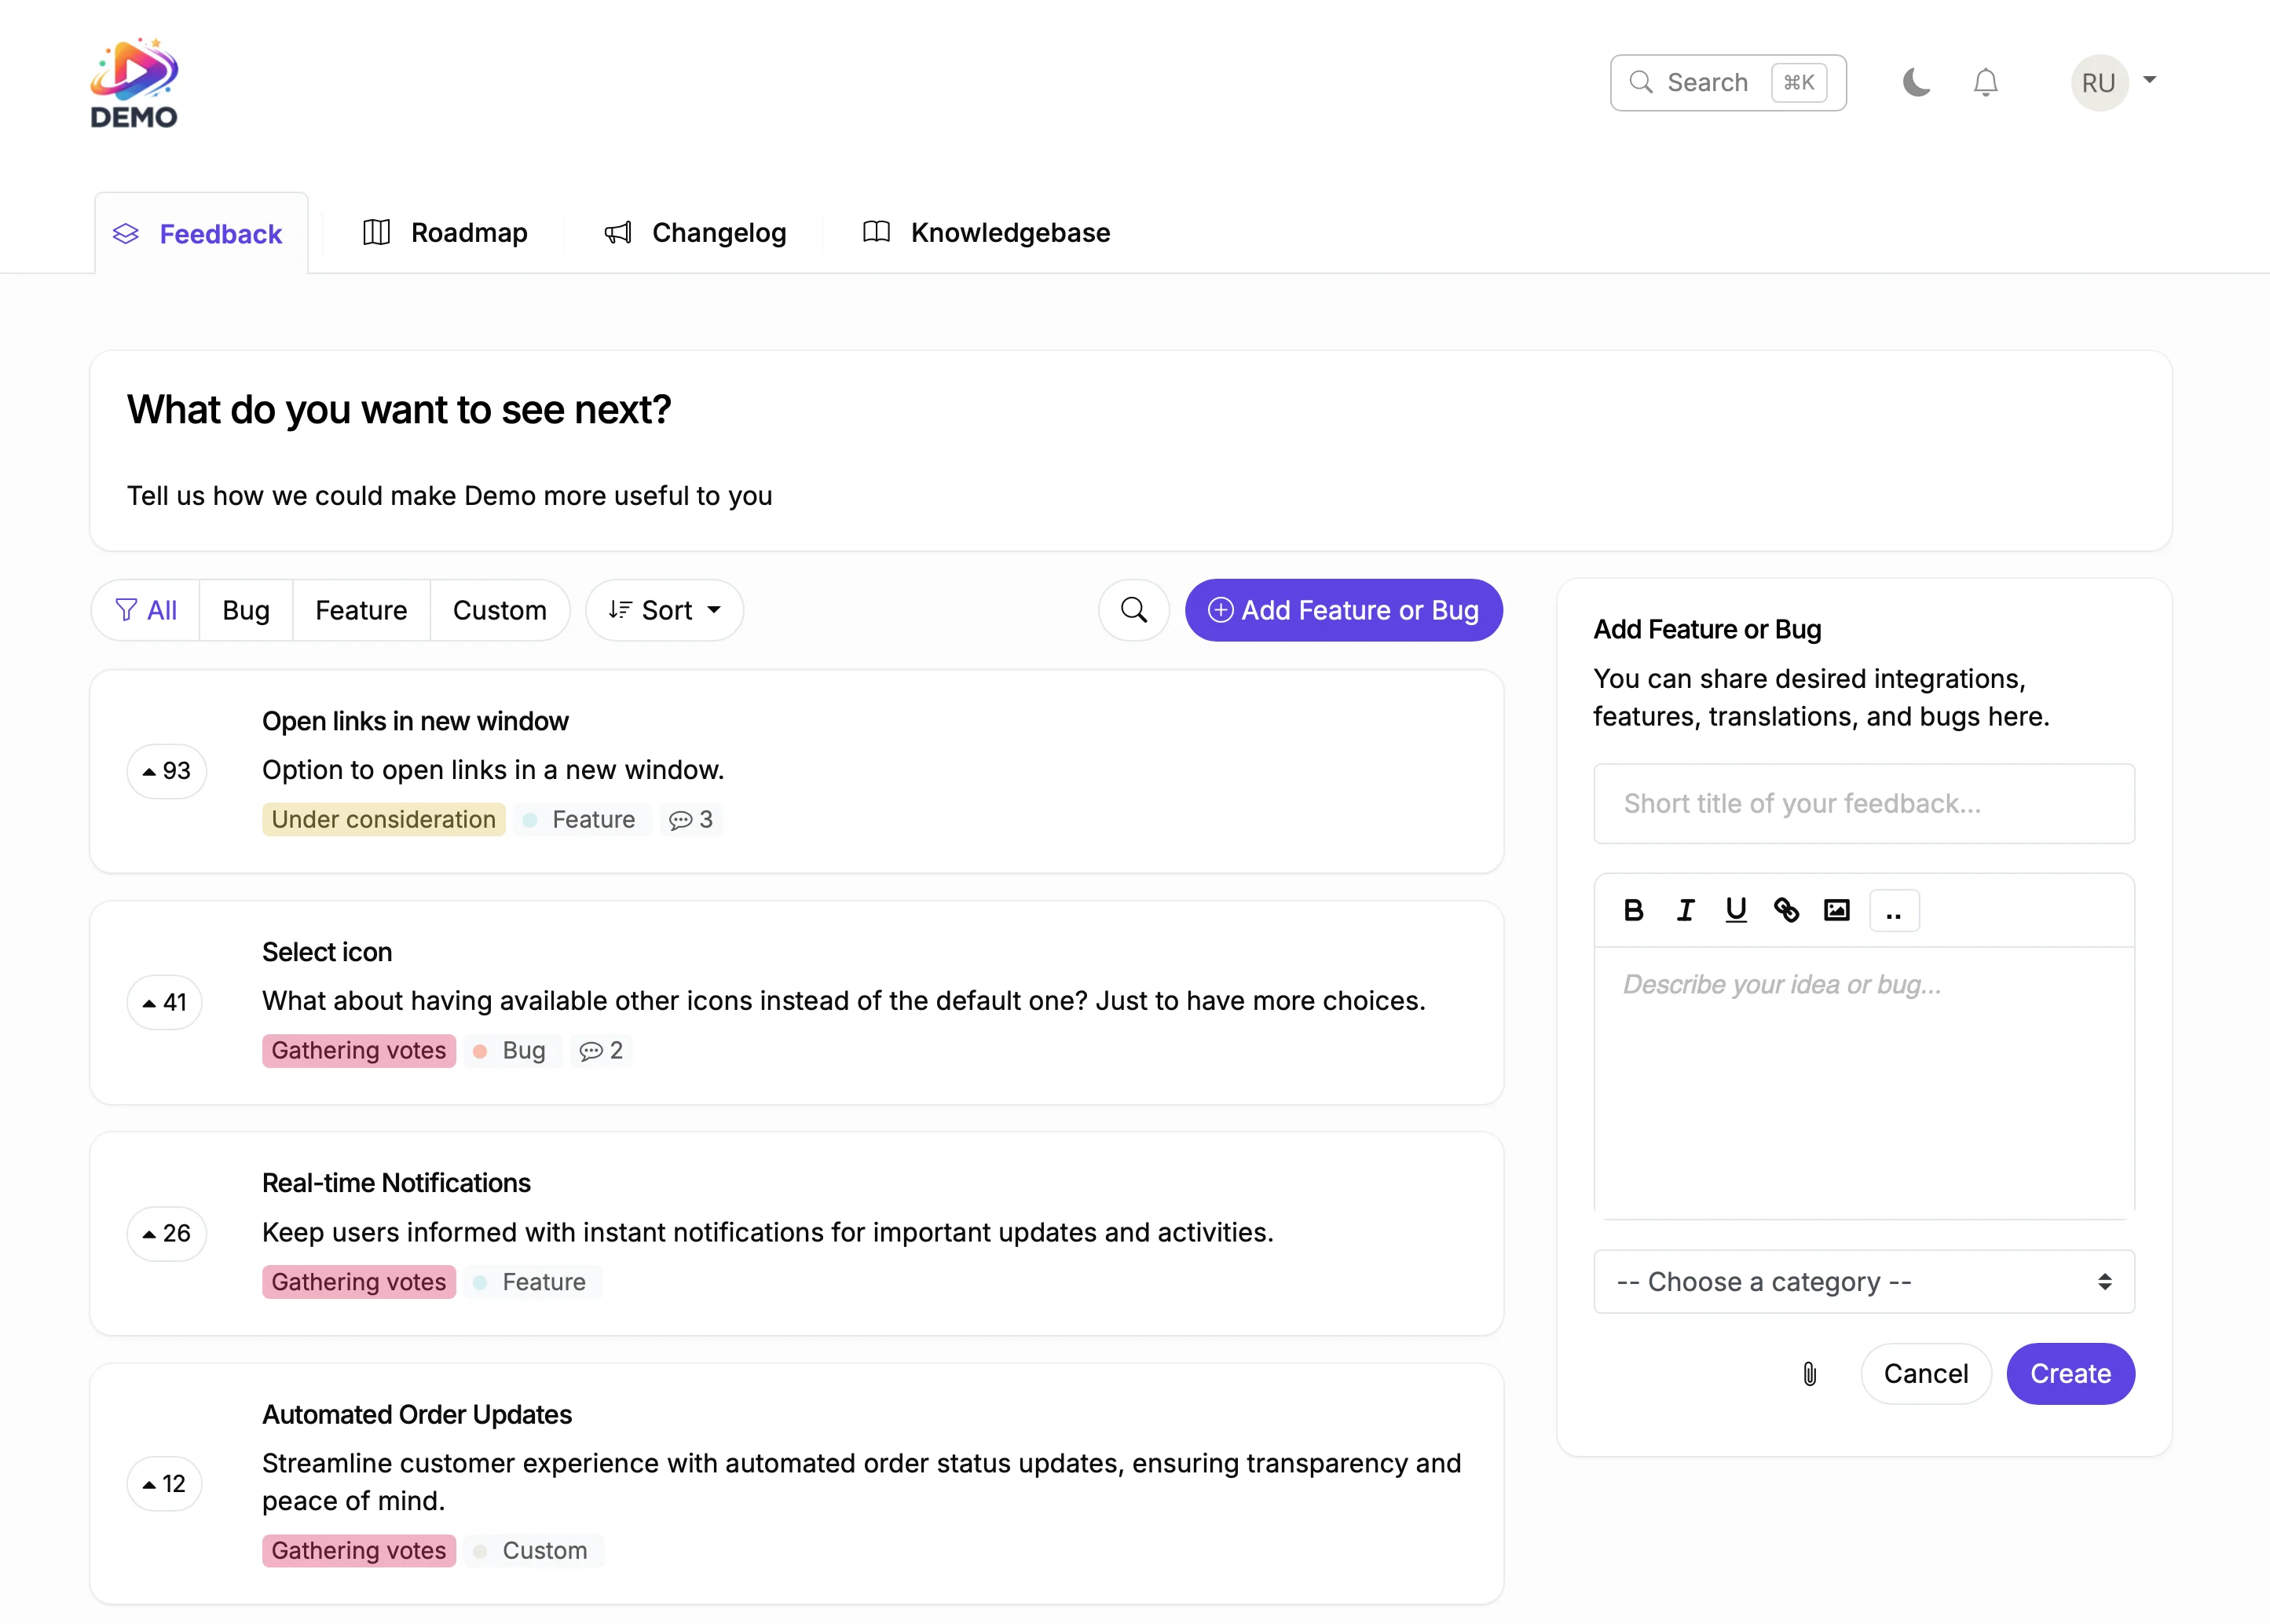Apply italic formatting
Image resolution: width=2270 pixels, height=1624 pixels.
1685,910
